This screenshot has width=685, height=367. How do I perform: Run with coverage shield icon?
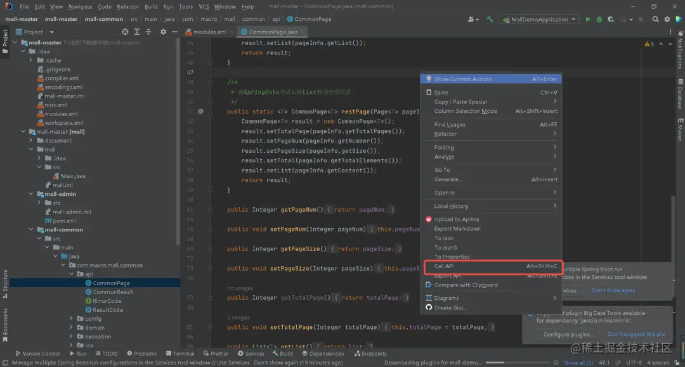pyautogui.click(x=610, y=20)
